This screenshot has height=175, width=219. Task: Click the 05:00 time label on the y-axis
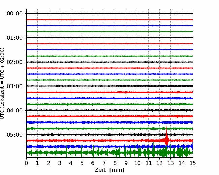coord(15,135)
